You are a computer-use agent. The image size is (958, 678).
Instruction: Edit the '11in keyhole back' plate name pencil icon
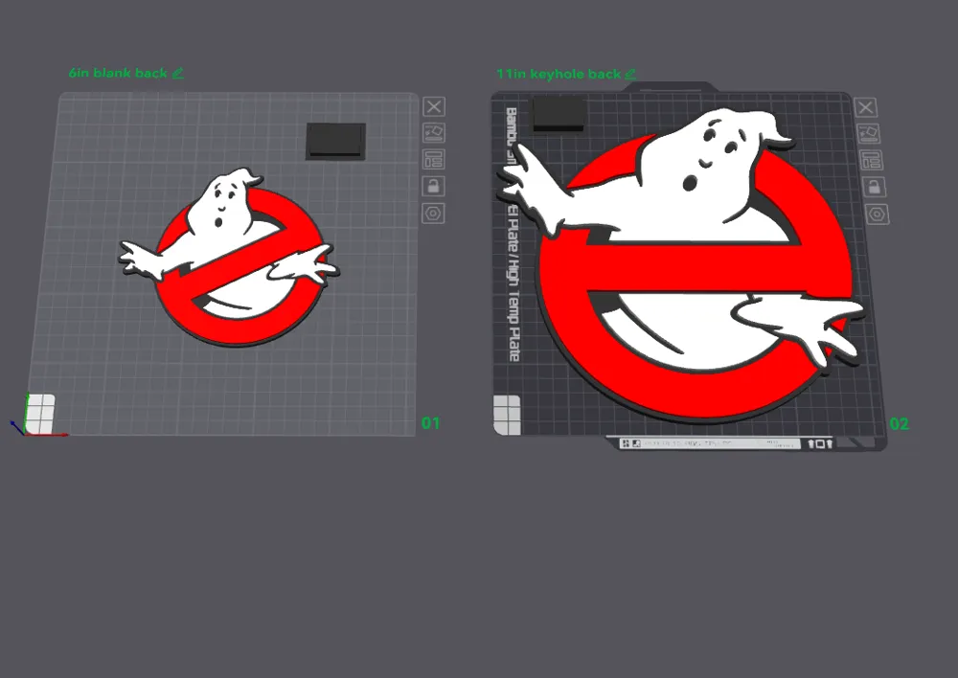(x=630, y=75)
